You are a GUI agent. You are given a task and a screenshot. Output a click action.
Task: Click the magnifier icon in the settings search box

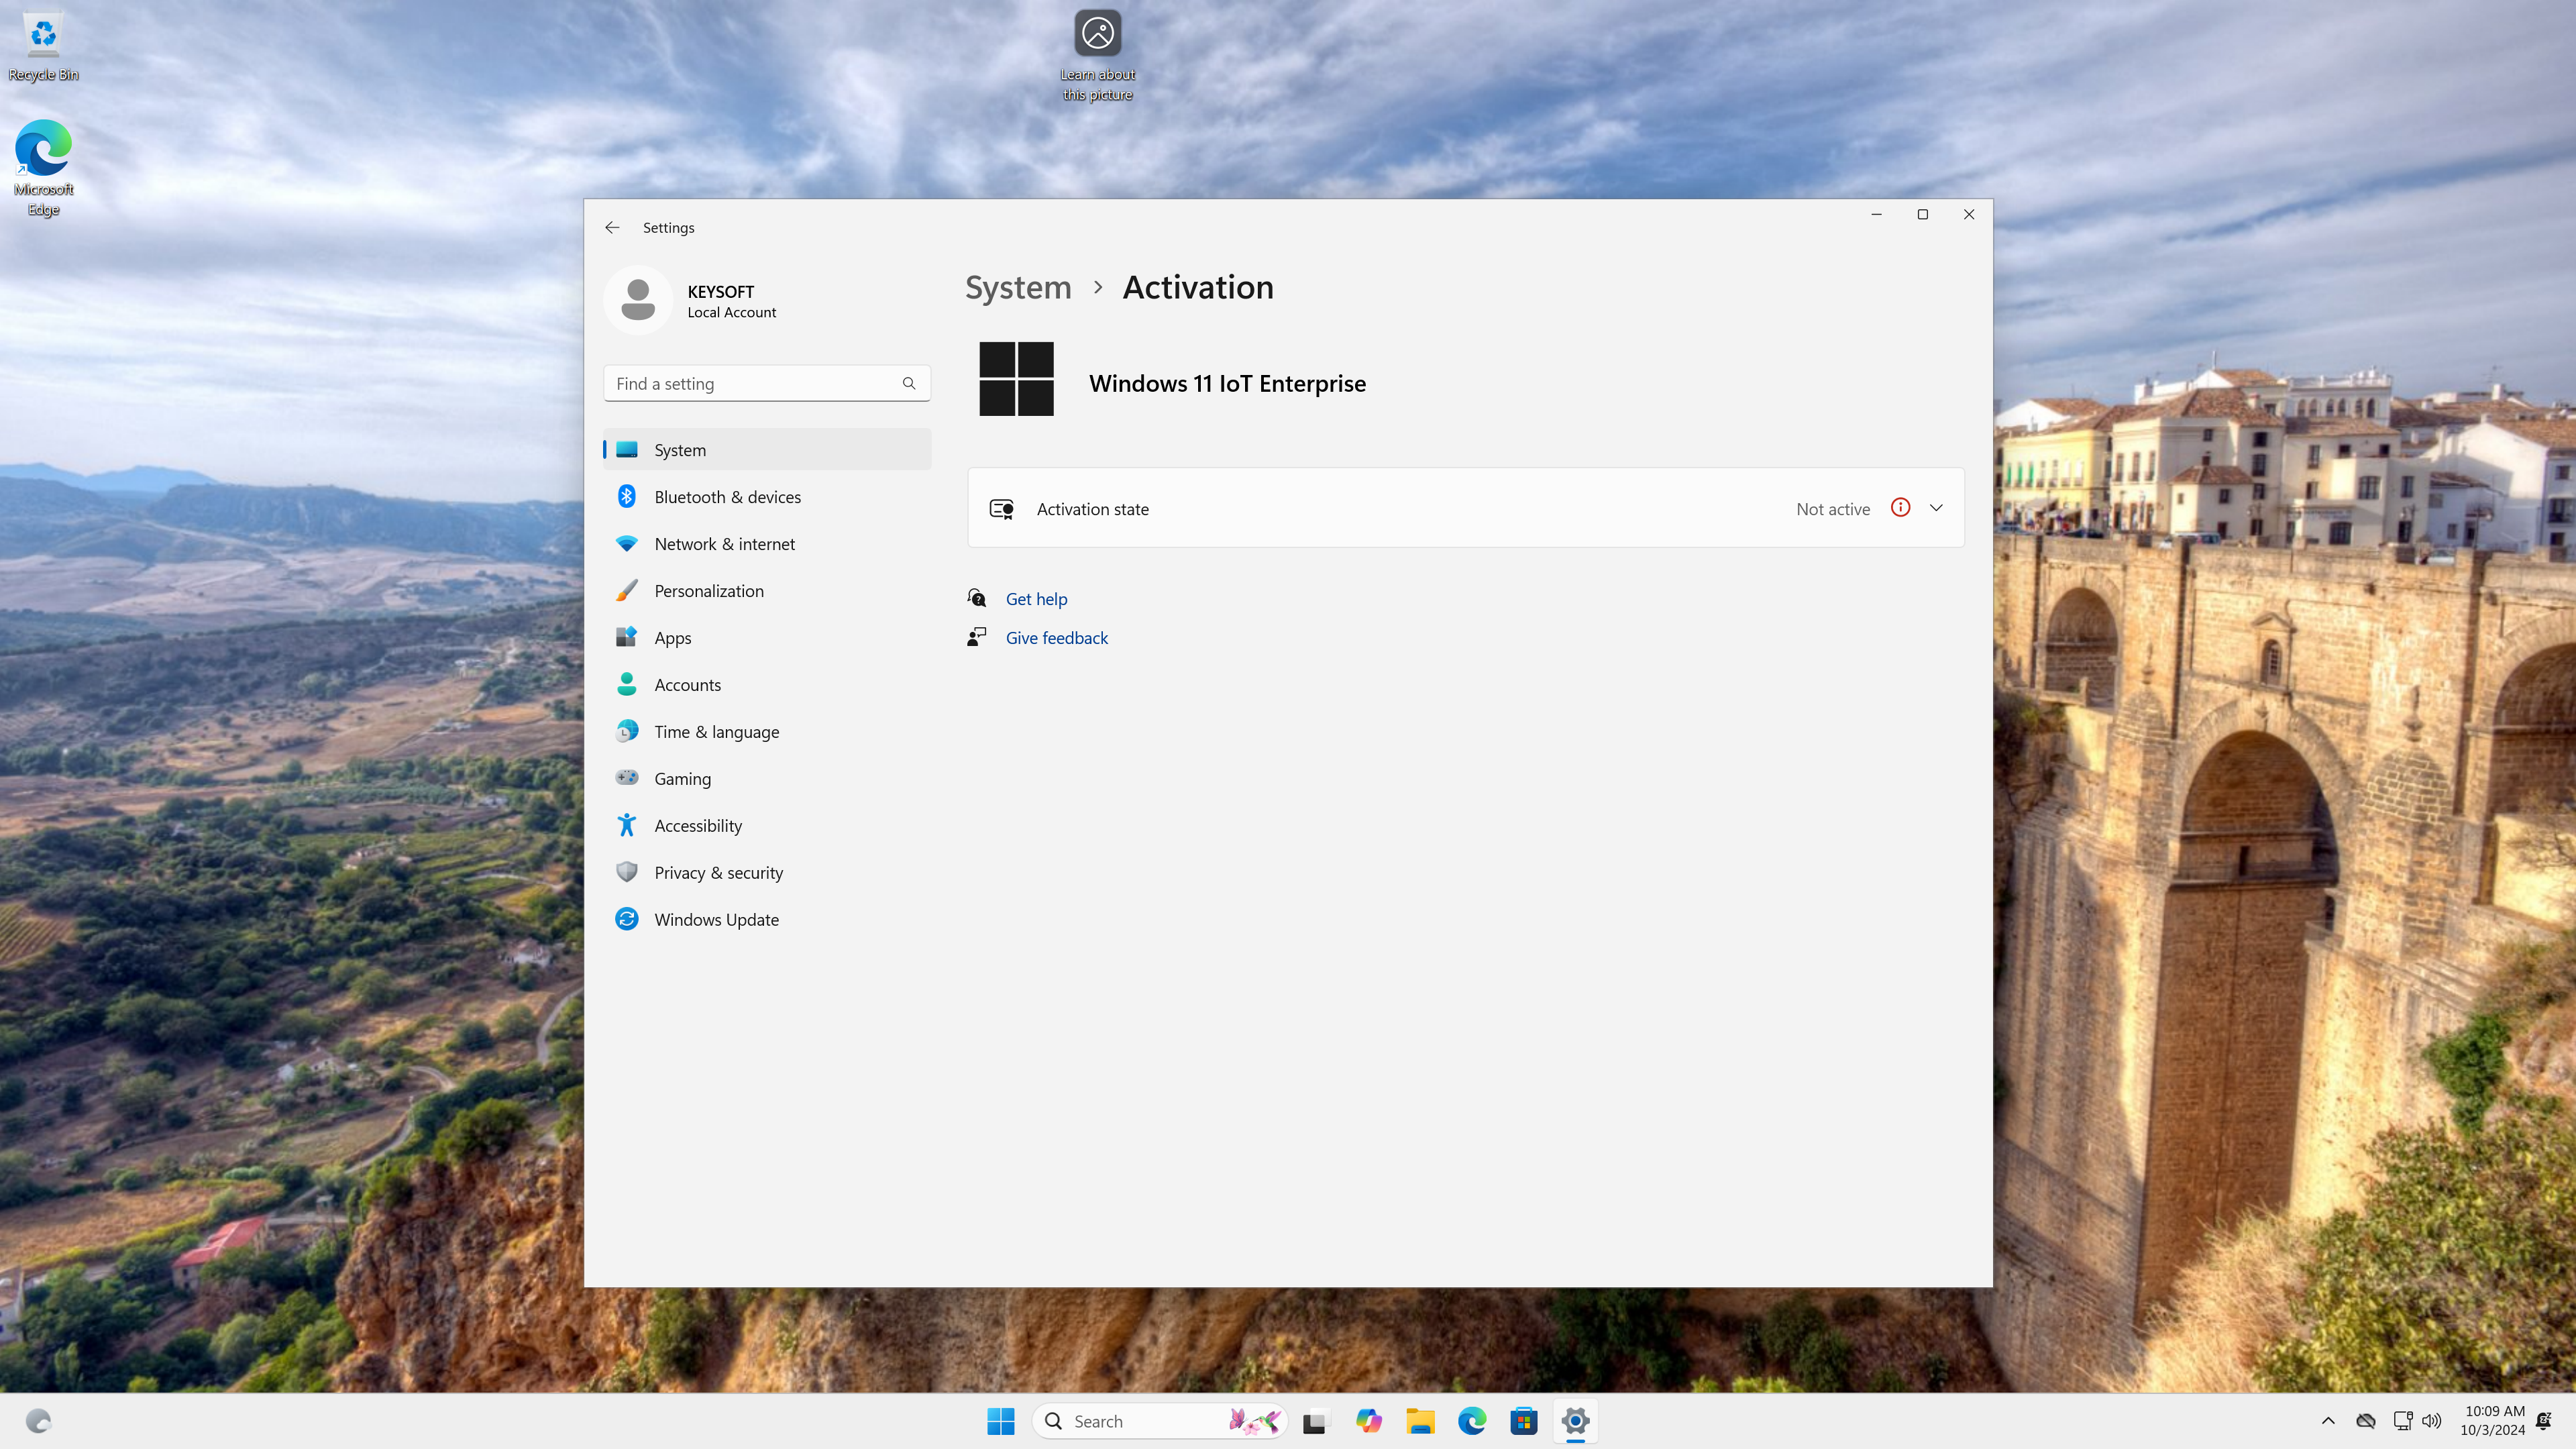(909, 383)
